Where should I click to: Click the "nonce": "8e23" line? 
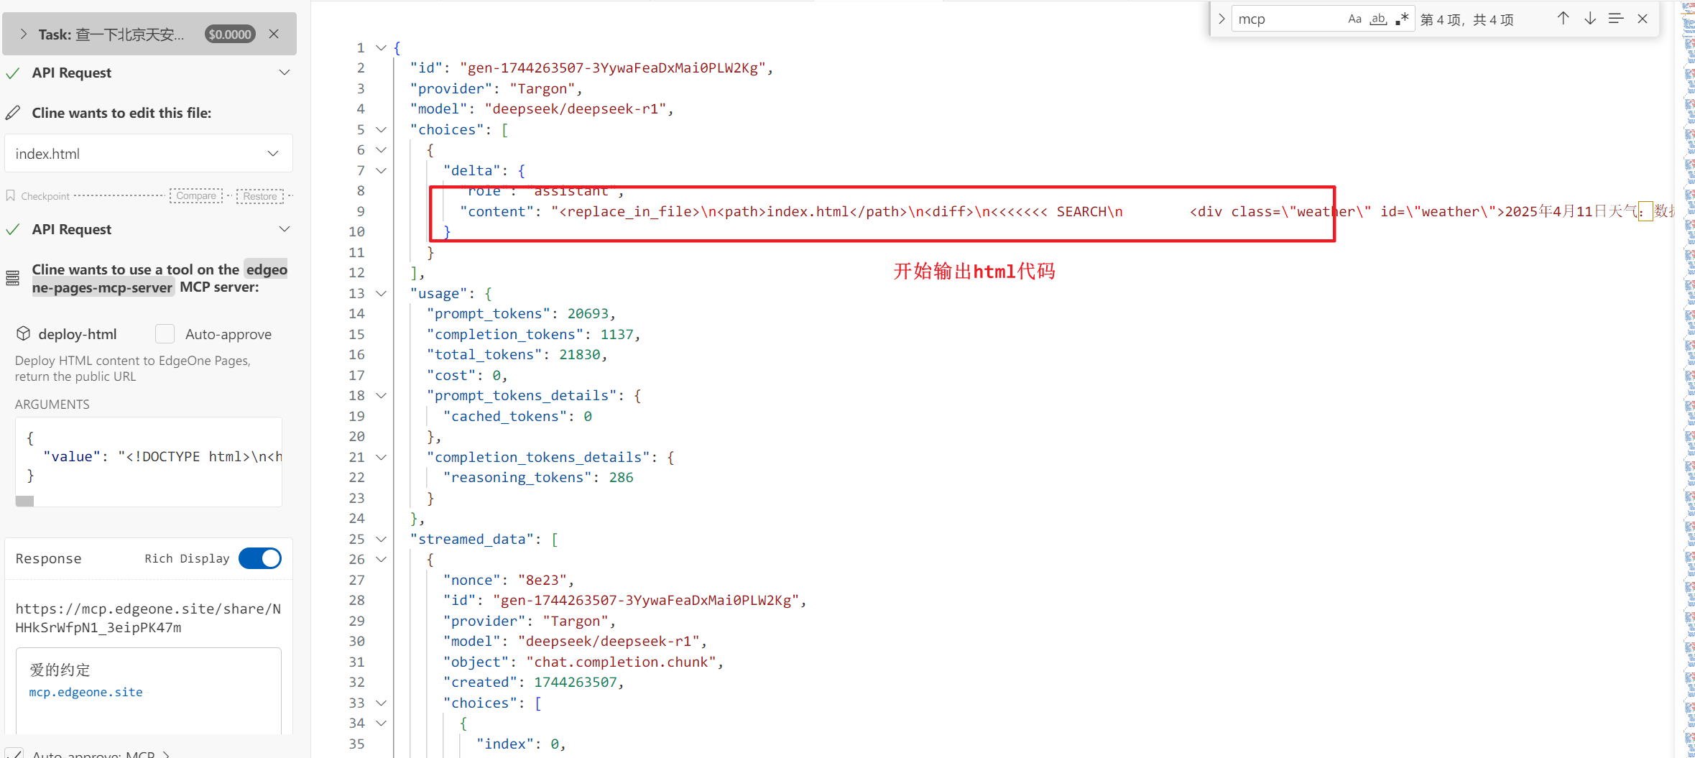(509, 580)
